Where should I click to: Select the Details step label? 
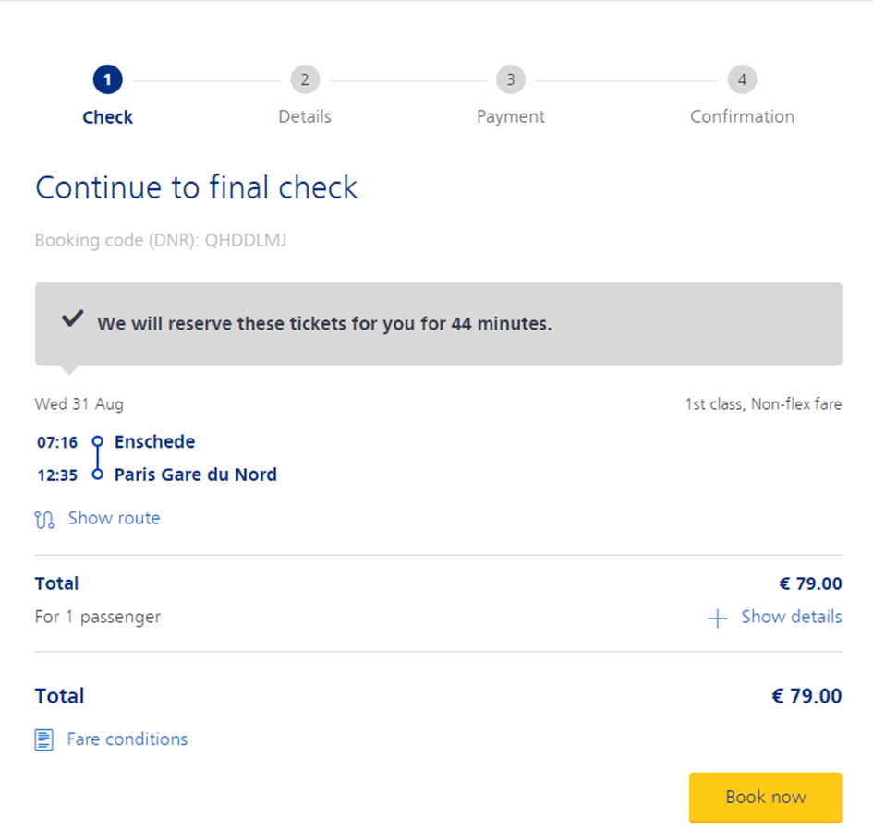(305, 116)
